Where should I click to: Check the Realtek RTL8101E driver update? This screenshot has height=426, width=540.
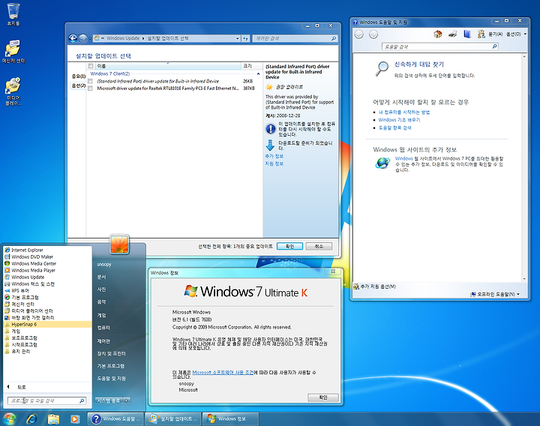tap(90, 88)
